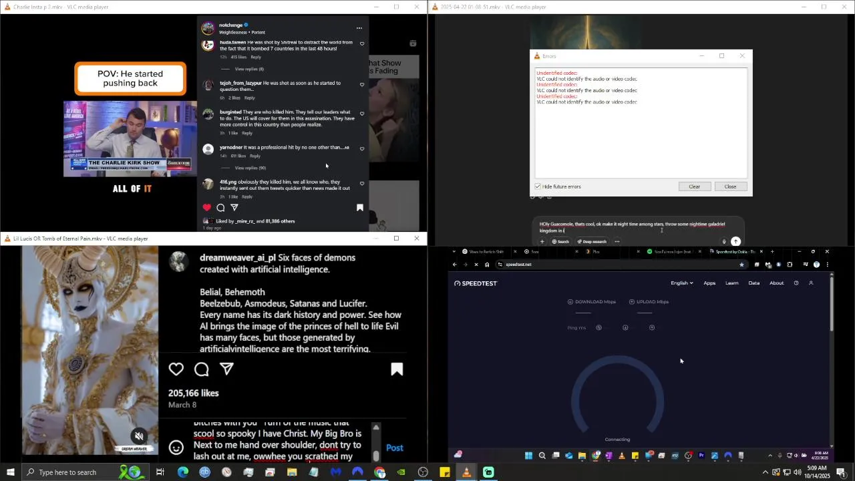Open a new browser tab with the plus button
The width and height of the screenshot is (855, 481).
(772, 252)
